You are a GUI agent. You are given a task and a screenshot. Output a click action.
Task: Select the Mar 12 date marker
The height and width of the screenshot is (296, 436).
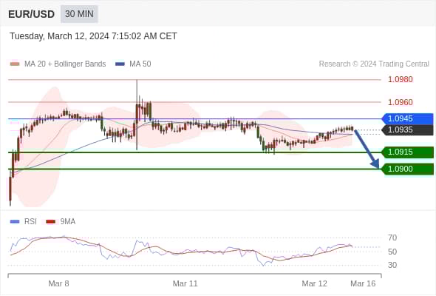(x=315, y=283)
